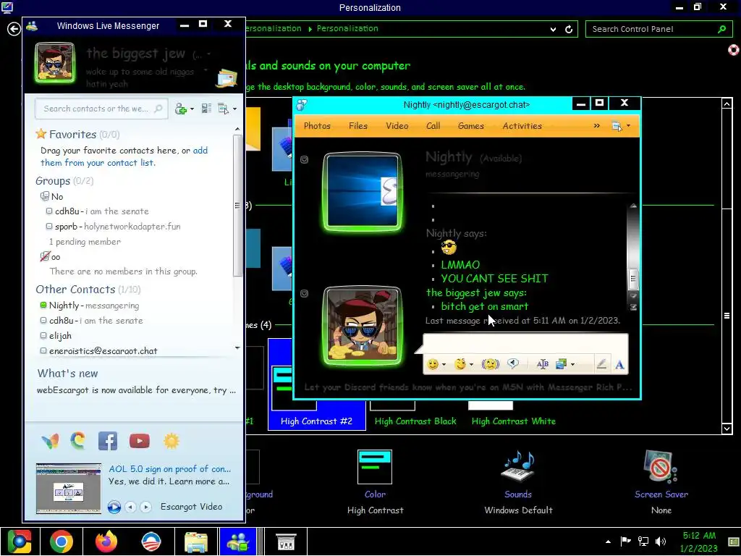The width and height of the screenshot is (741, 556).
Task: Open the add contact dropdown arrow
Action: (191, 110)
